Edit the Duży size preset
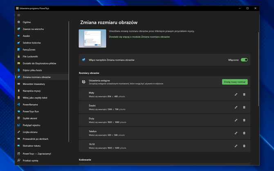 pyautogui.click(x=236, y=120)
